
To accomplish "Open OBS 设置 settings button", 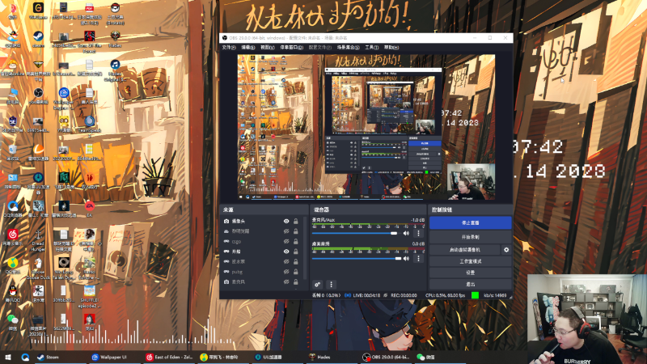I will [x=471, y=273].
